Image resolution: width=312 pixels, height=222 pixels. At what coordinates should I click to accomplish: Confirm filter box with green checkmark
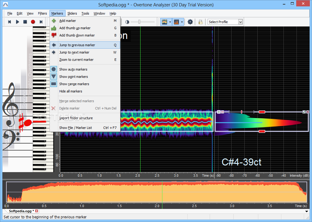(x=304, y=112)
